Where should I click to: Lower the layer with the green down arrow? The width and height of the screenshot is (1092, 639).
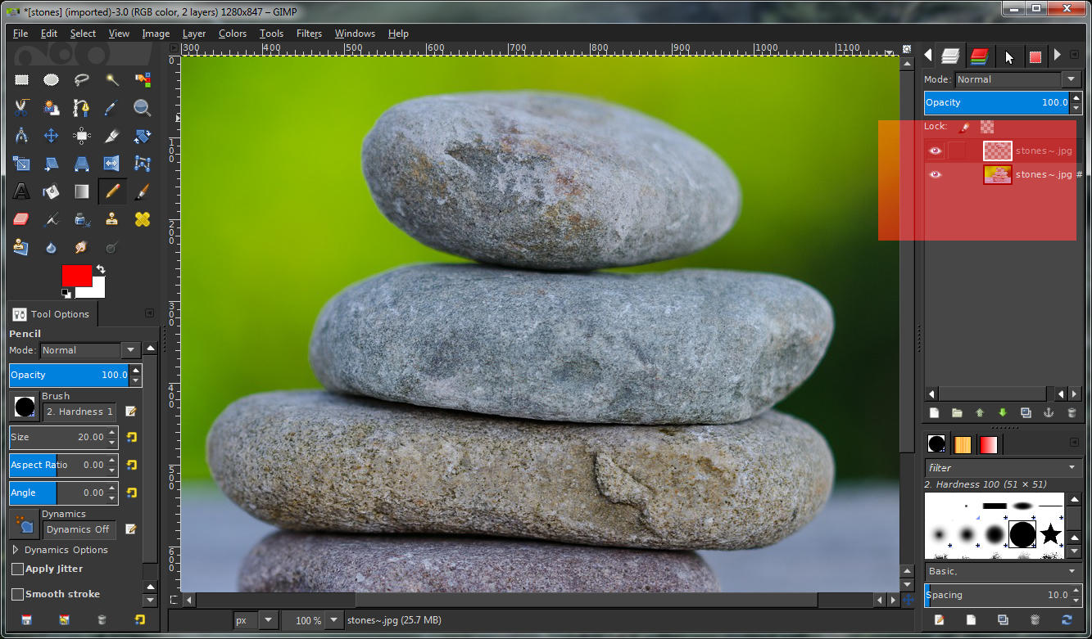coord(1003,413)
